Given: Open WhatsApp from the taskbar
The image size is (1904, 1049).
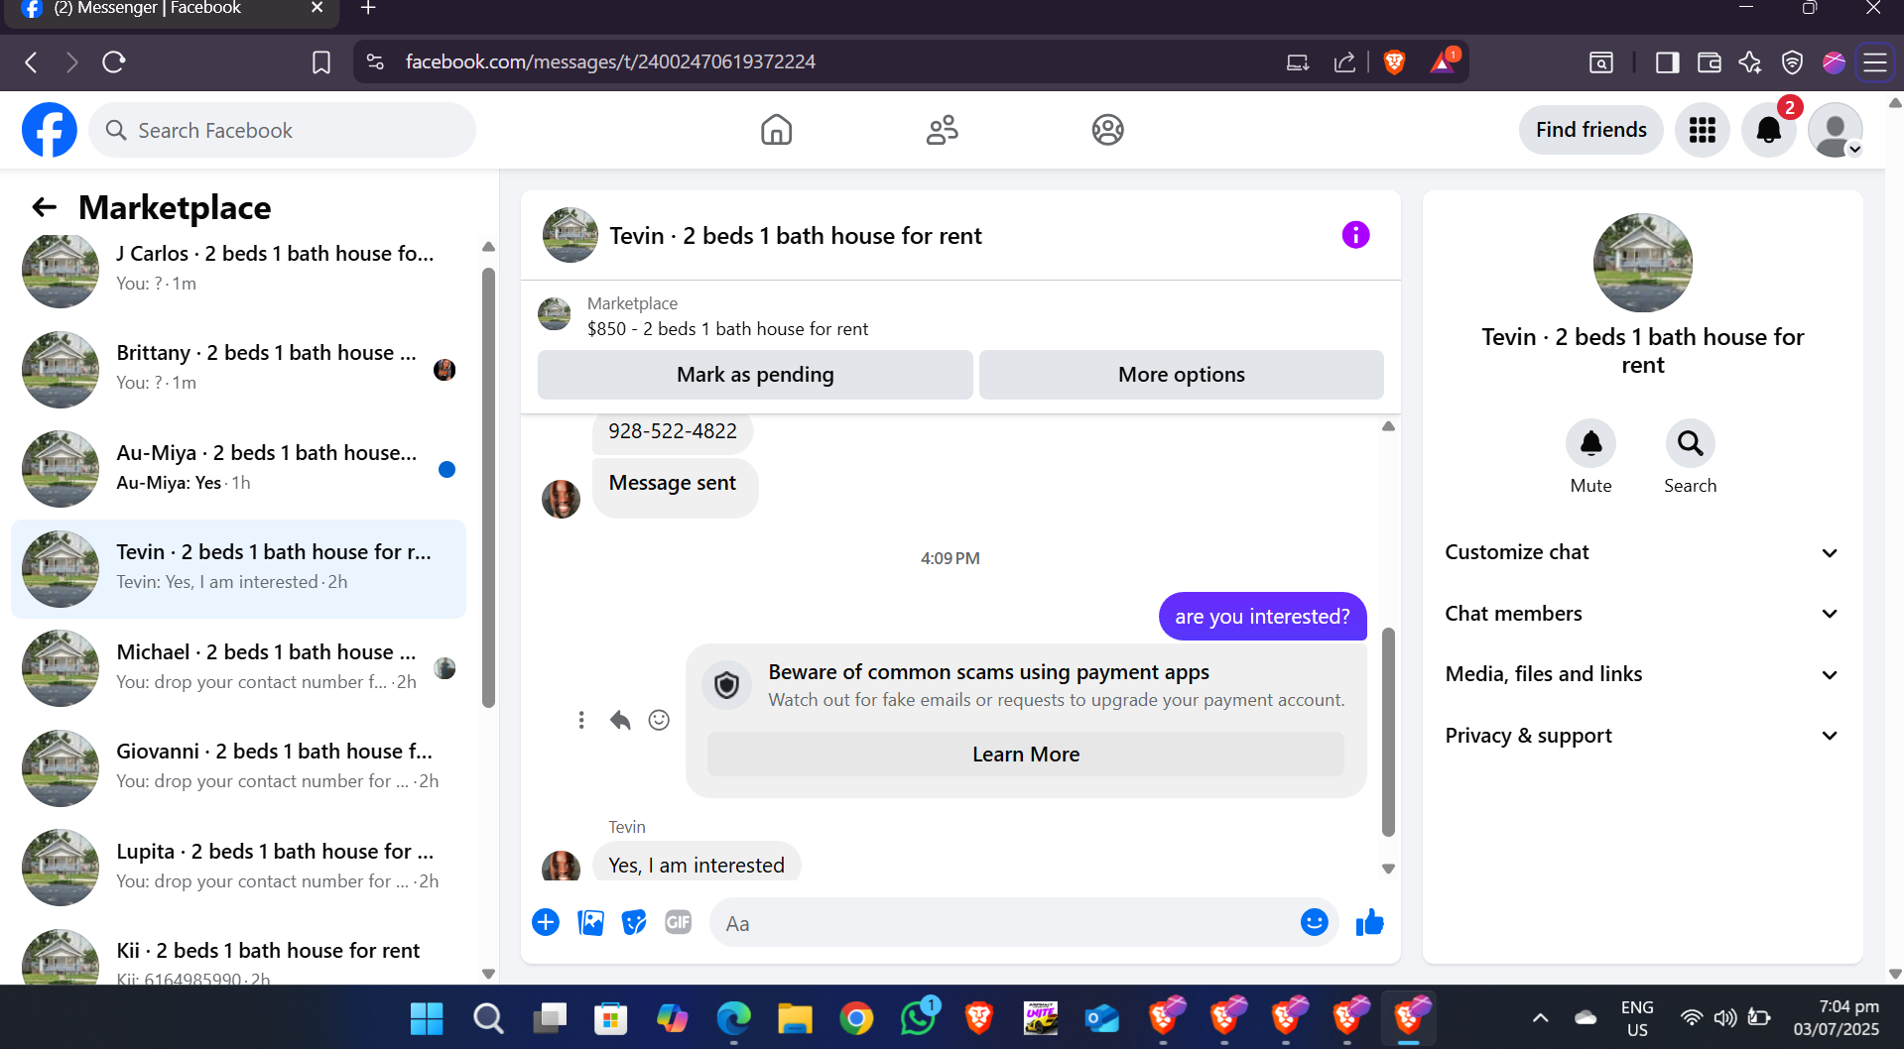Looking at the screenshot, I should (x=918, y=1018).
